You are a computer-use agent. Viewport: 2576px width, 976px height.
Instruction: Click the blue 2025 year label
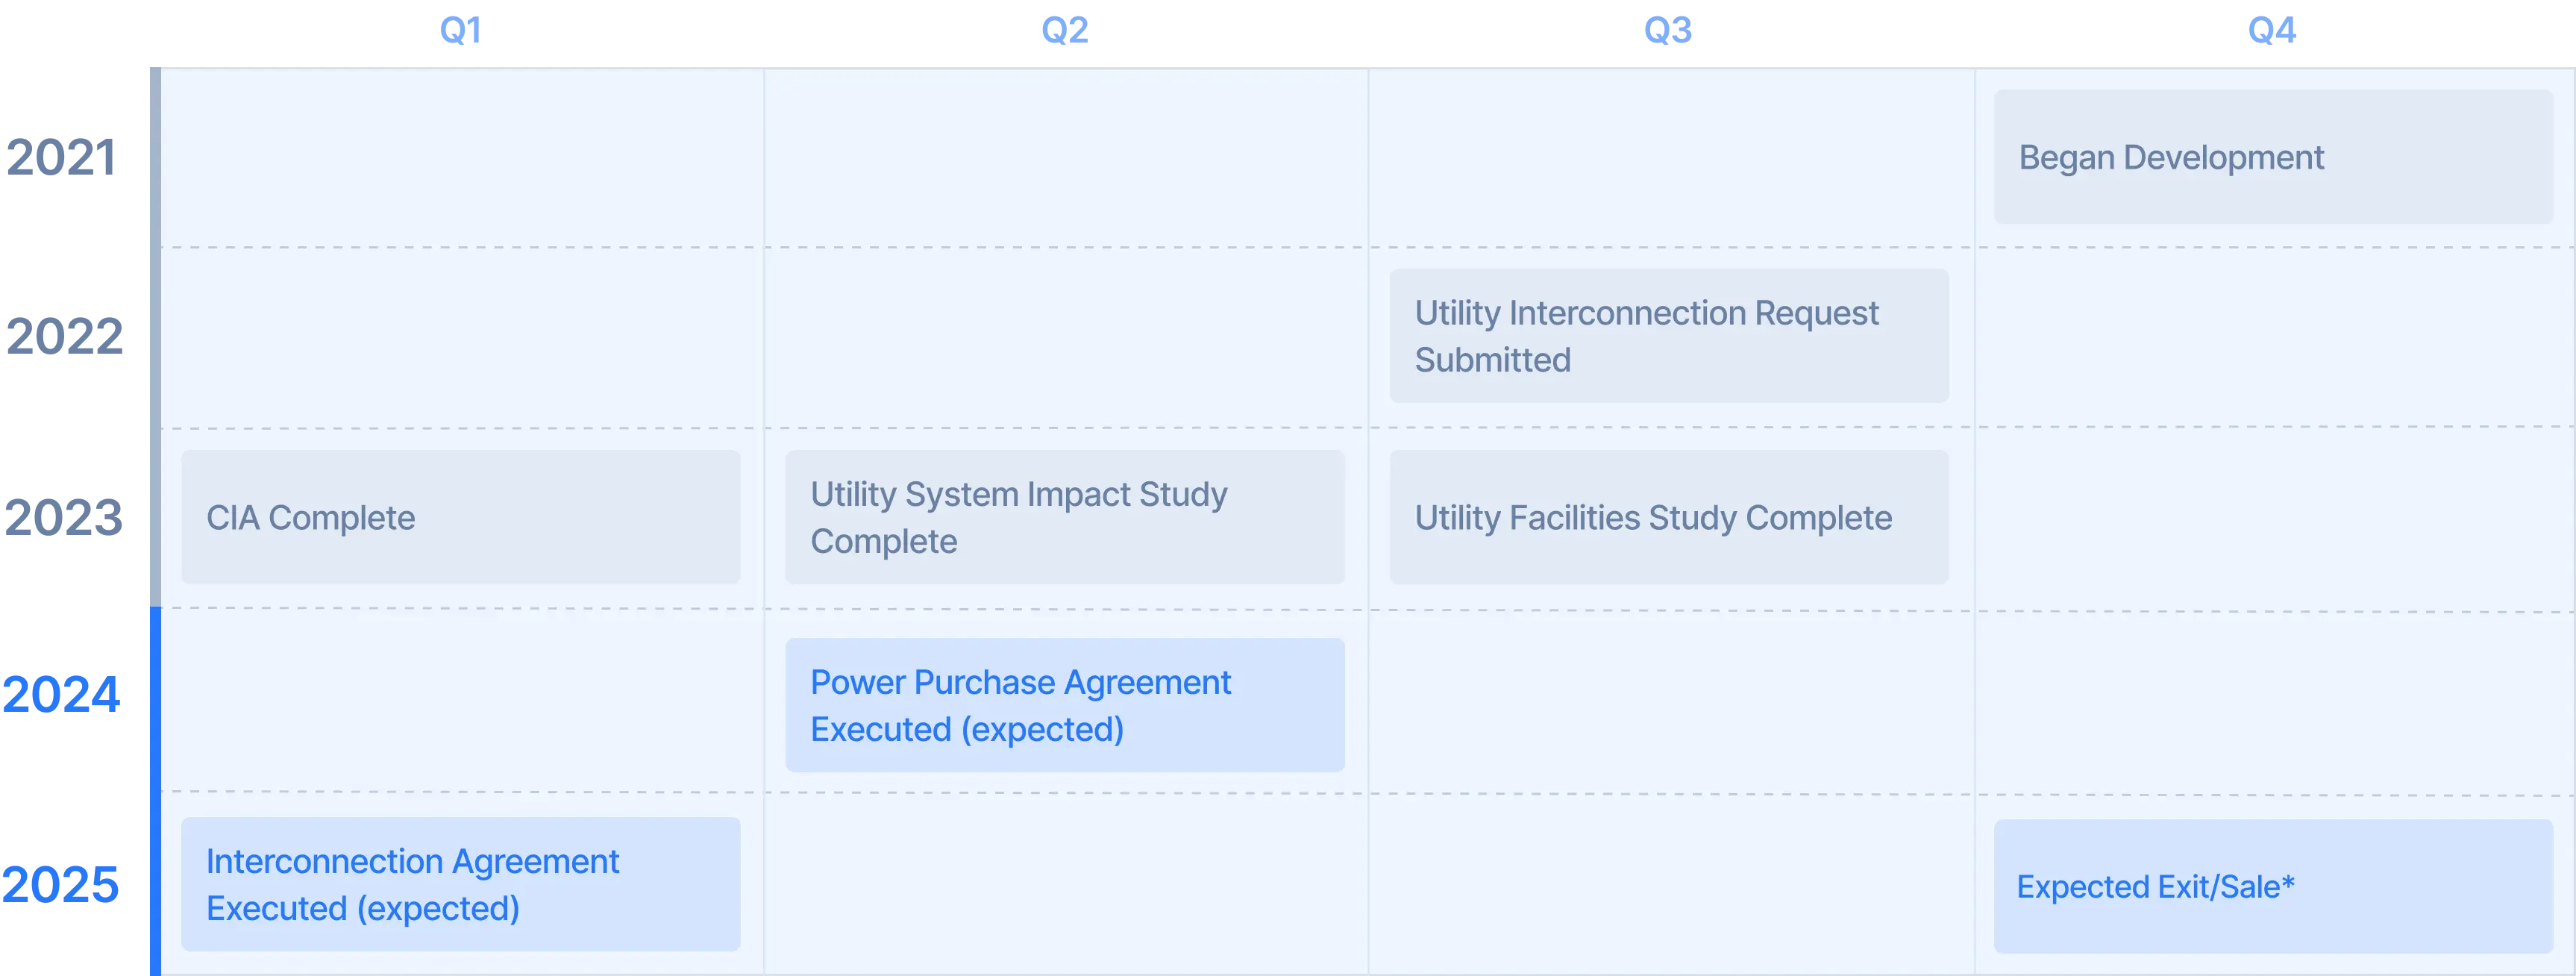[x=60, y=885]
